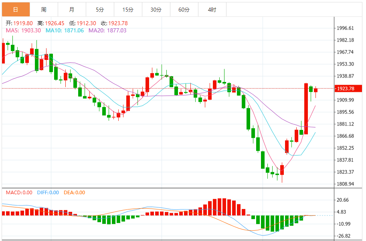Click the MA10: 1871.06 legend
366x241 pixels.
point(65,30)
